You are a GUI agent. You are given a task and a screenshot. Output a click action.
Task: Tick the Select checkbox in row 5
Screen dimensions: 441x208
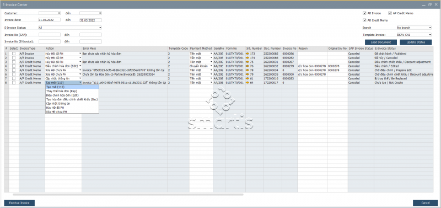click(x=13, y=70)
